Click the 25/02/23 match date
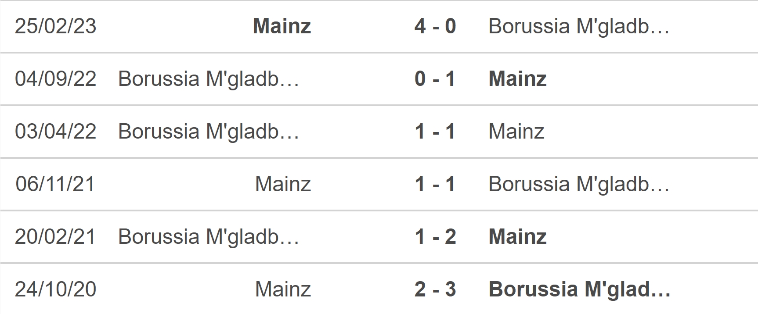This screenshot has width=758, height=314. pos(55,26)
